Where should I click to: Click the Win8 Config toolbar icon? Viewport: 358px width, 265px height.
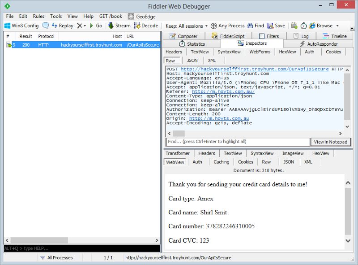pyautogui.click(x=7, y=26)
